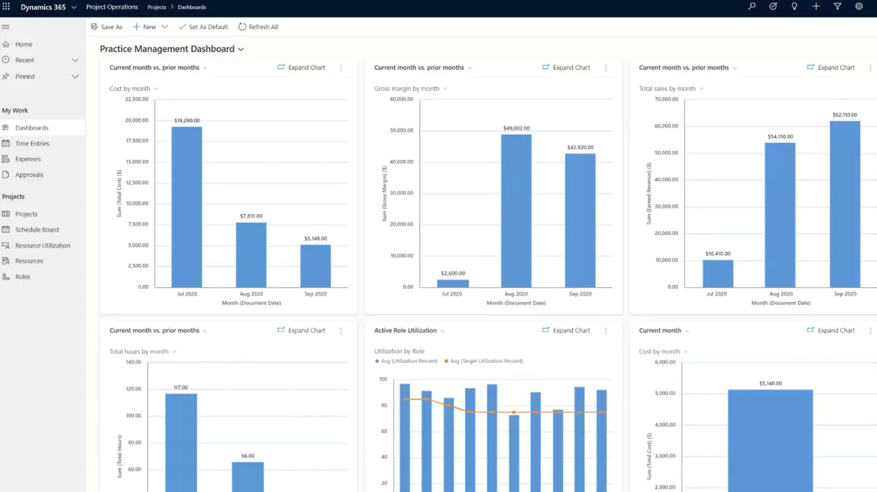Open the settings gear icon
877x492 pixels.
click(859, 6)
